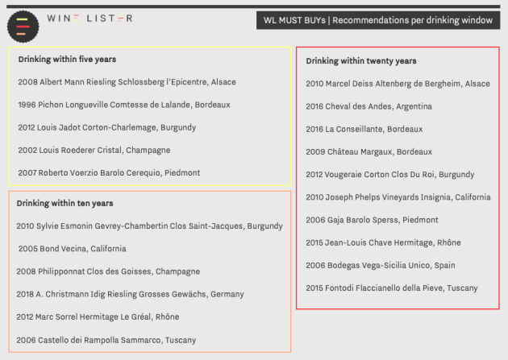Click 2007 Roberto Voerzio Barolo Cerequio
Screen dimensions: 508x360
point(109,172)
